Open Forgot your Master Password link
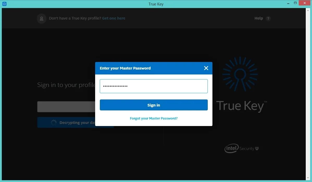This screenshot has height=182, width=312. point(154,118)
